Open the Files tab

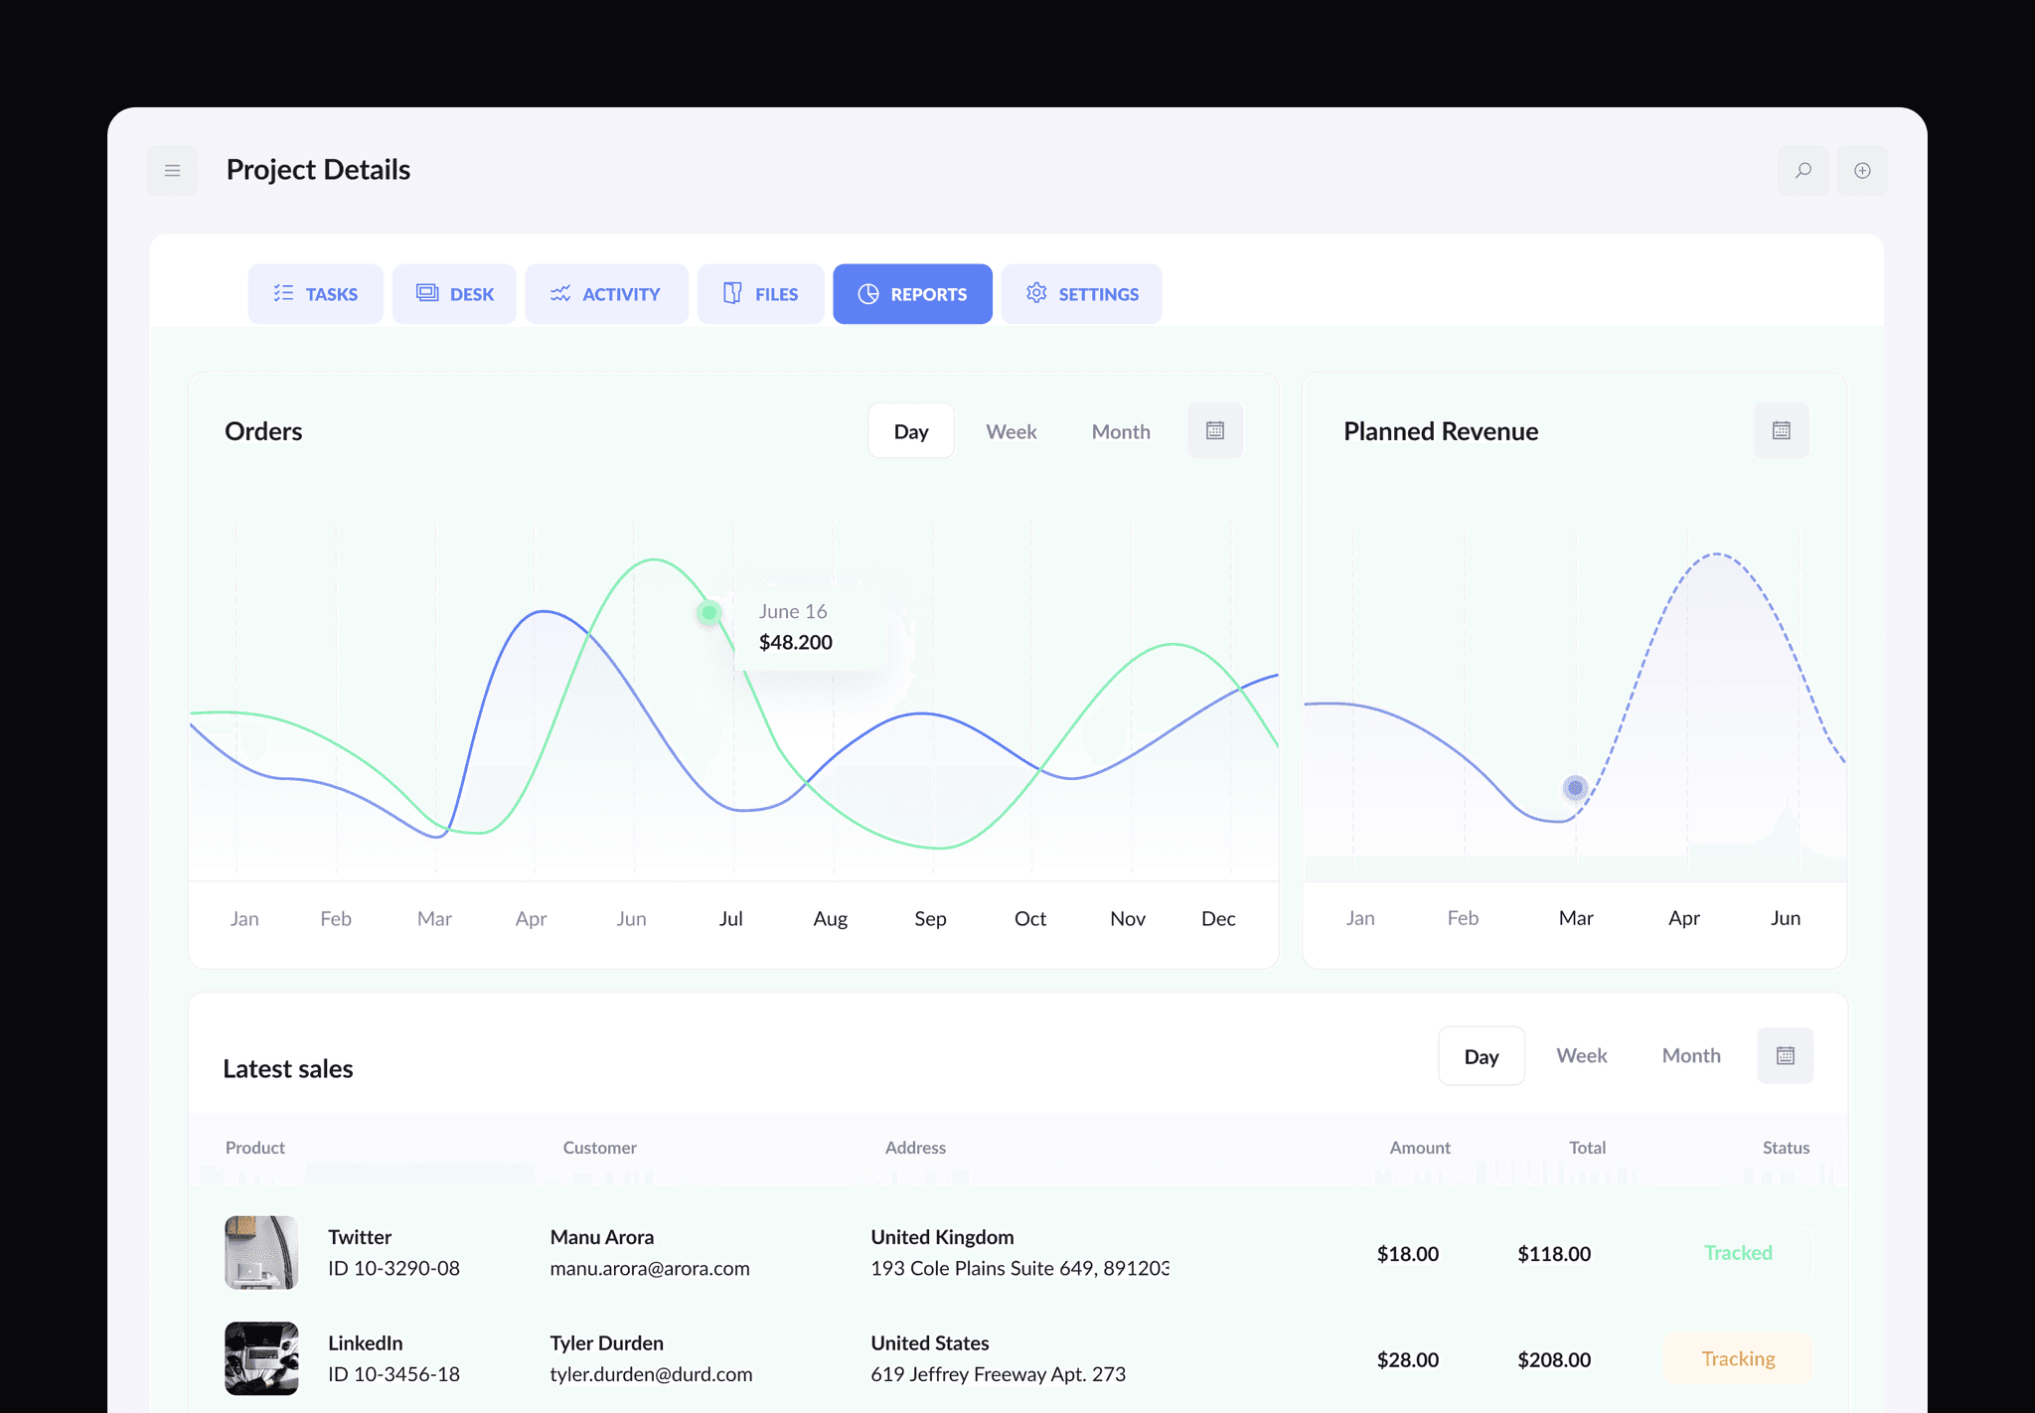tap(760, 293)
